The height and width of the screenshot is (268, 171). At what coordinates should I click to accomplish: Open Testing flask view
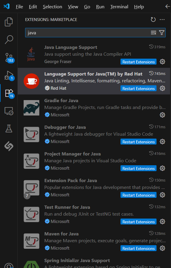point(9,129)
